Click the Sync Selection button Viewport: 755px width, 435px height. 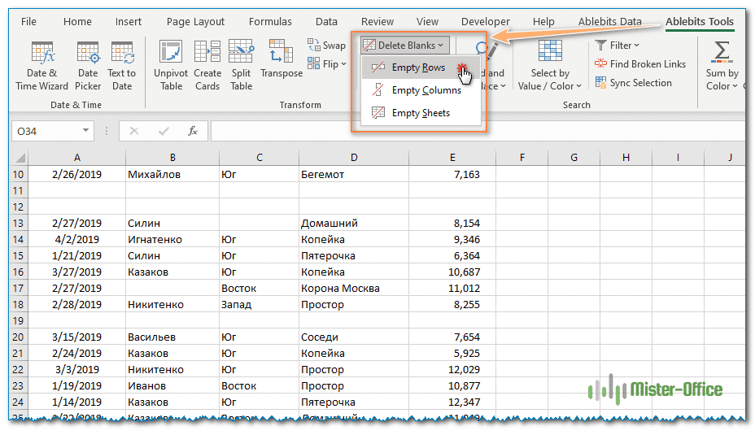click(633, 83)
